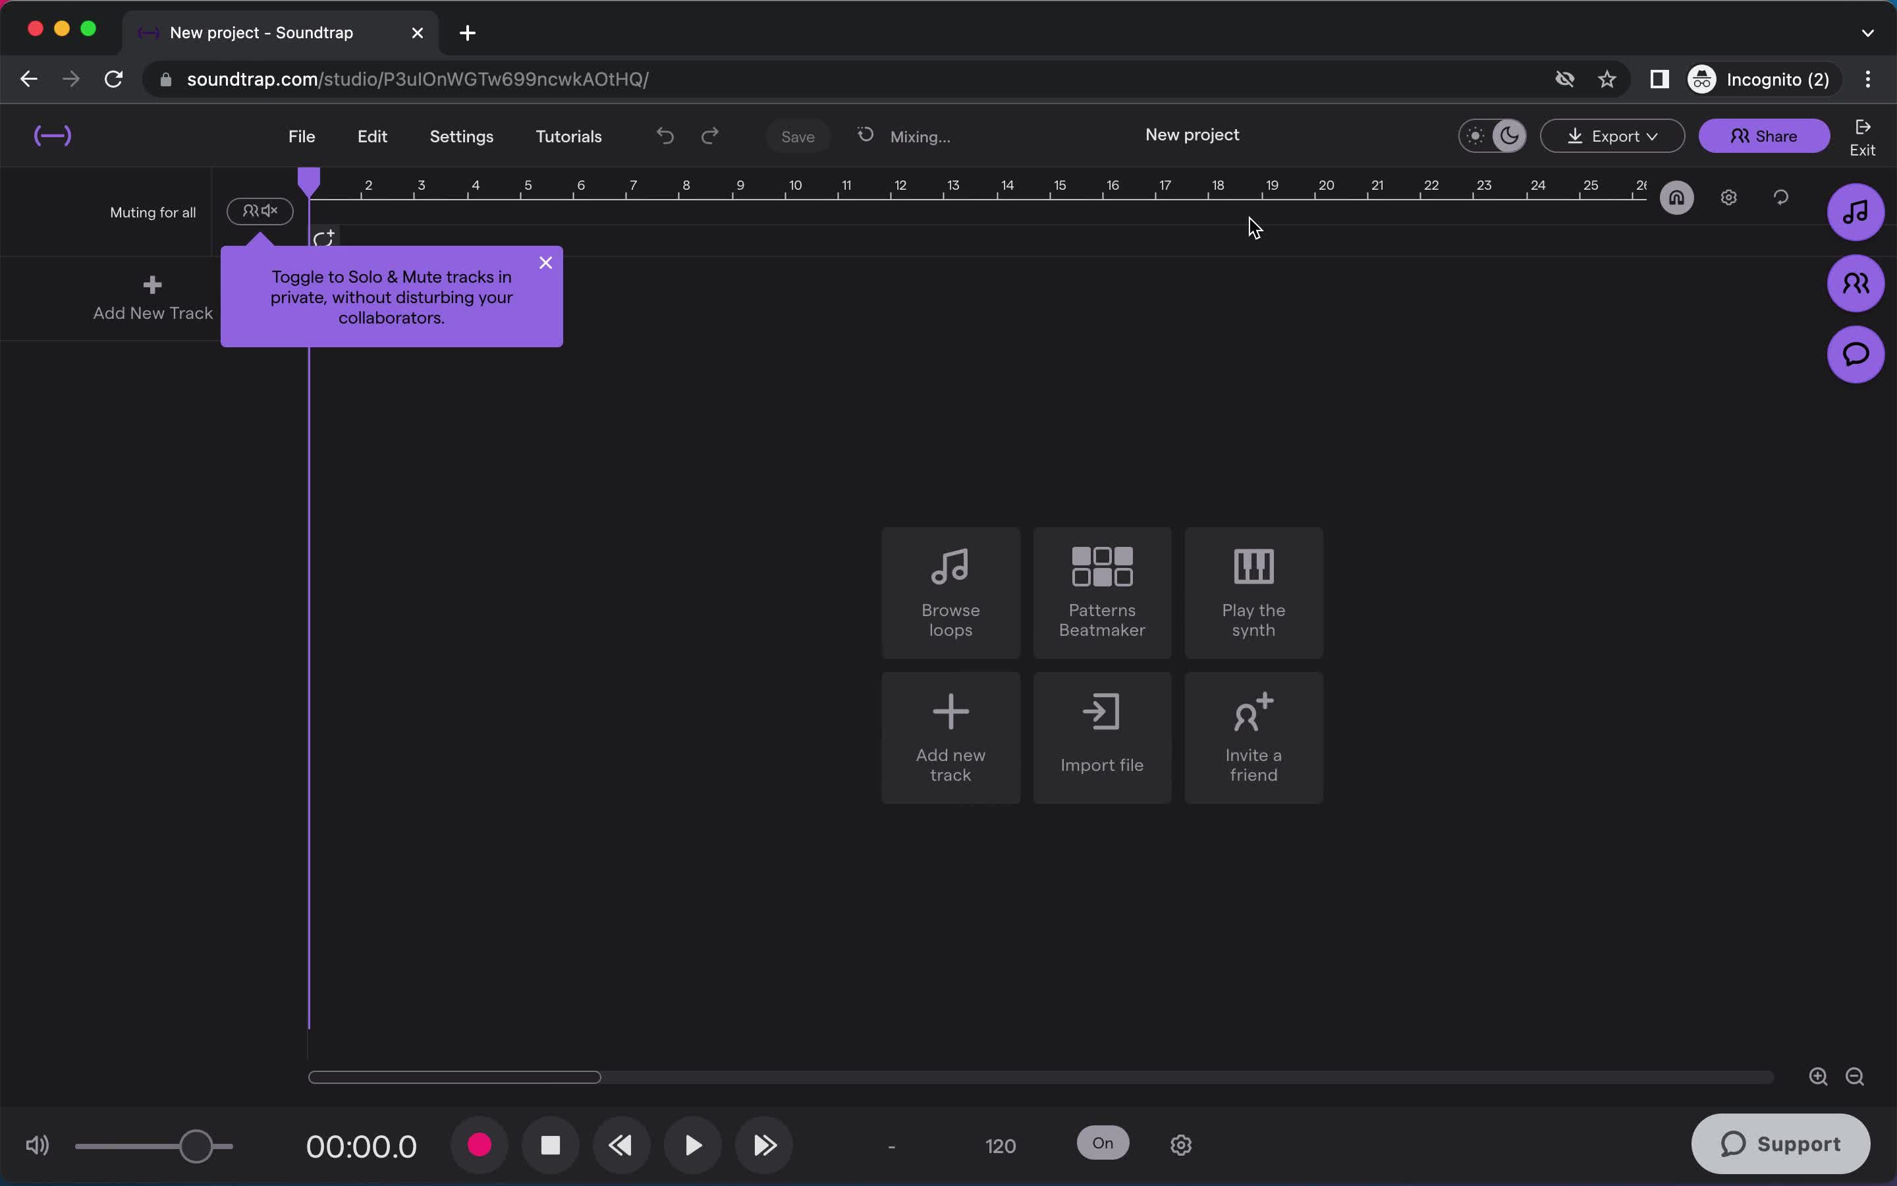1897x1186 pixels.
Task: Click the master volume speaker icon
Action: pyautogui.click(x=37, y=1145)
